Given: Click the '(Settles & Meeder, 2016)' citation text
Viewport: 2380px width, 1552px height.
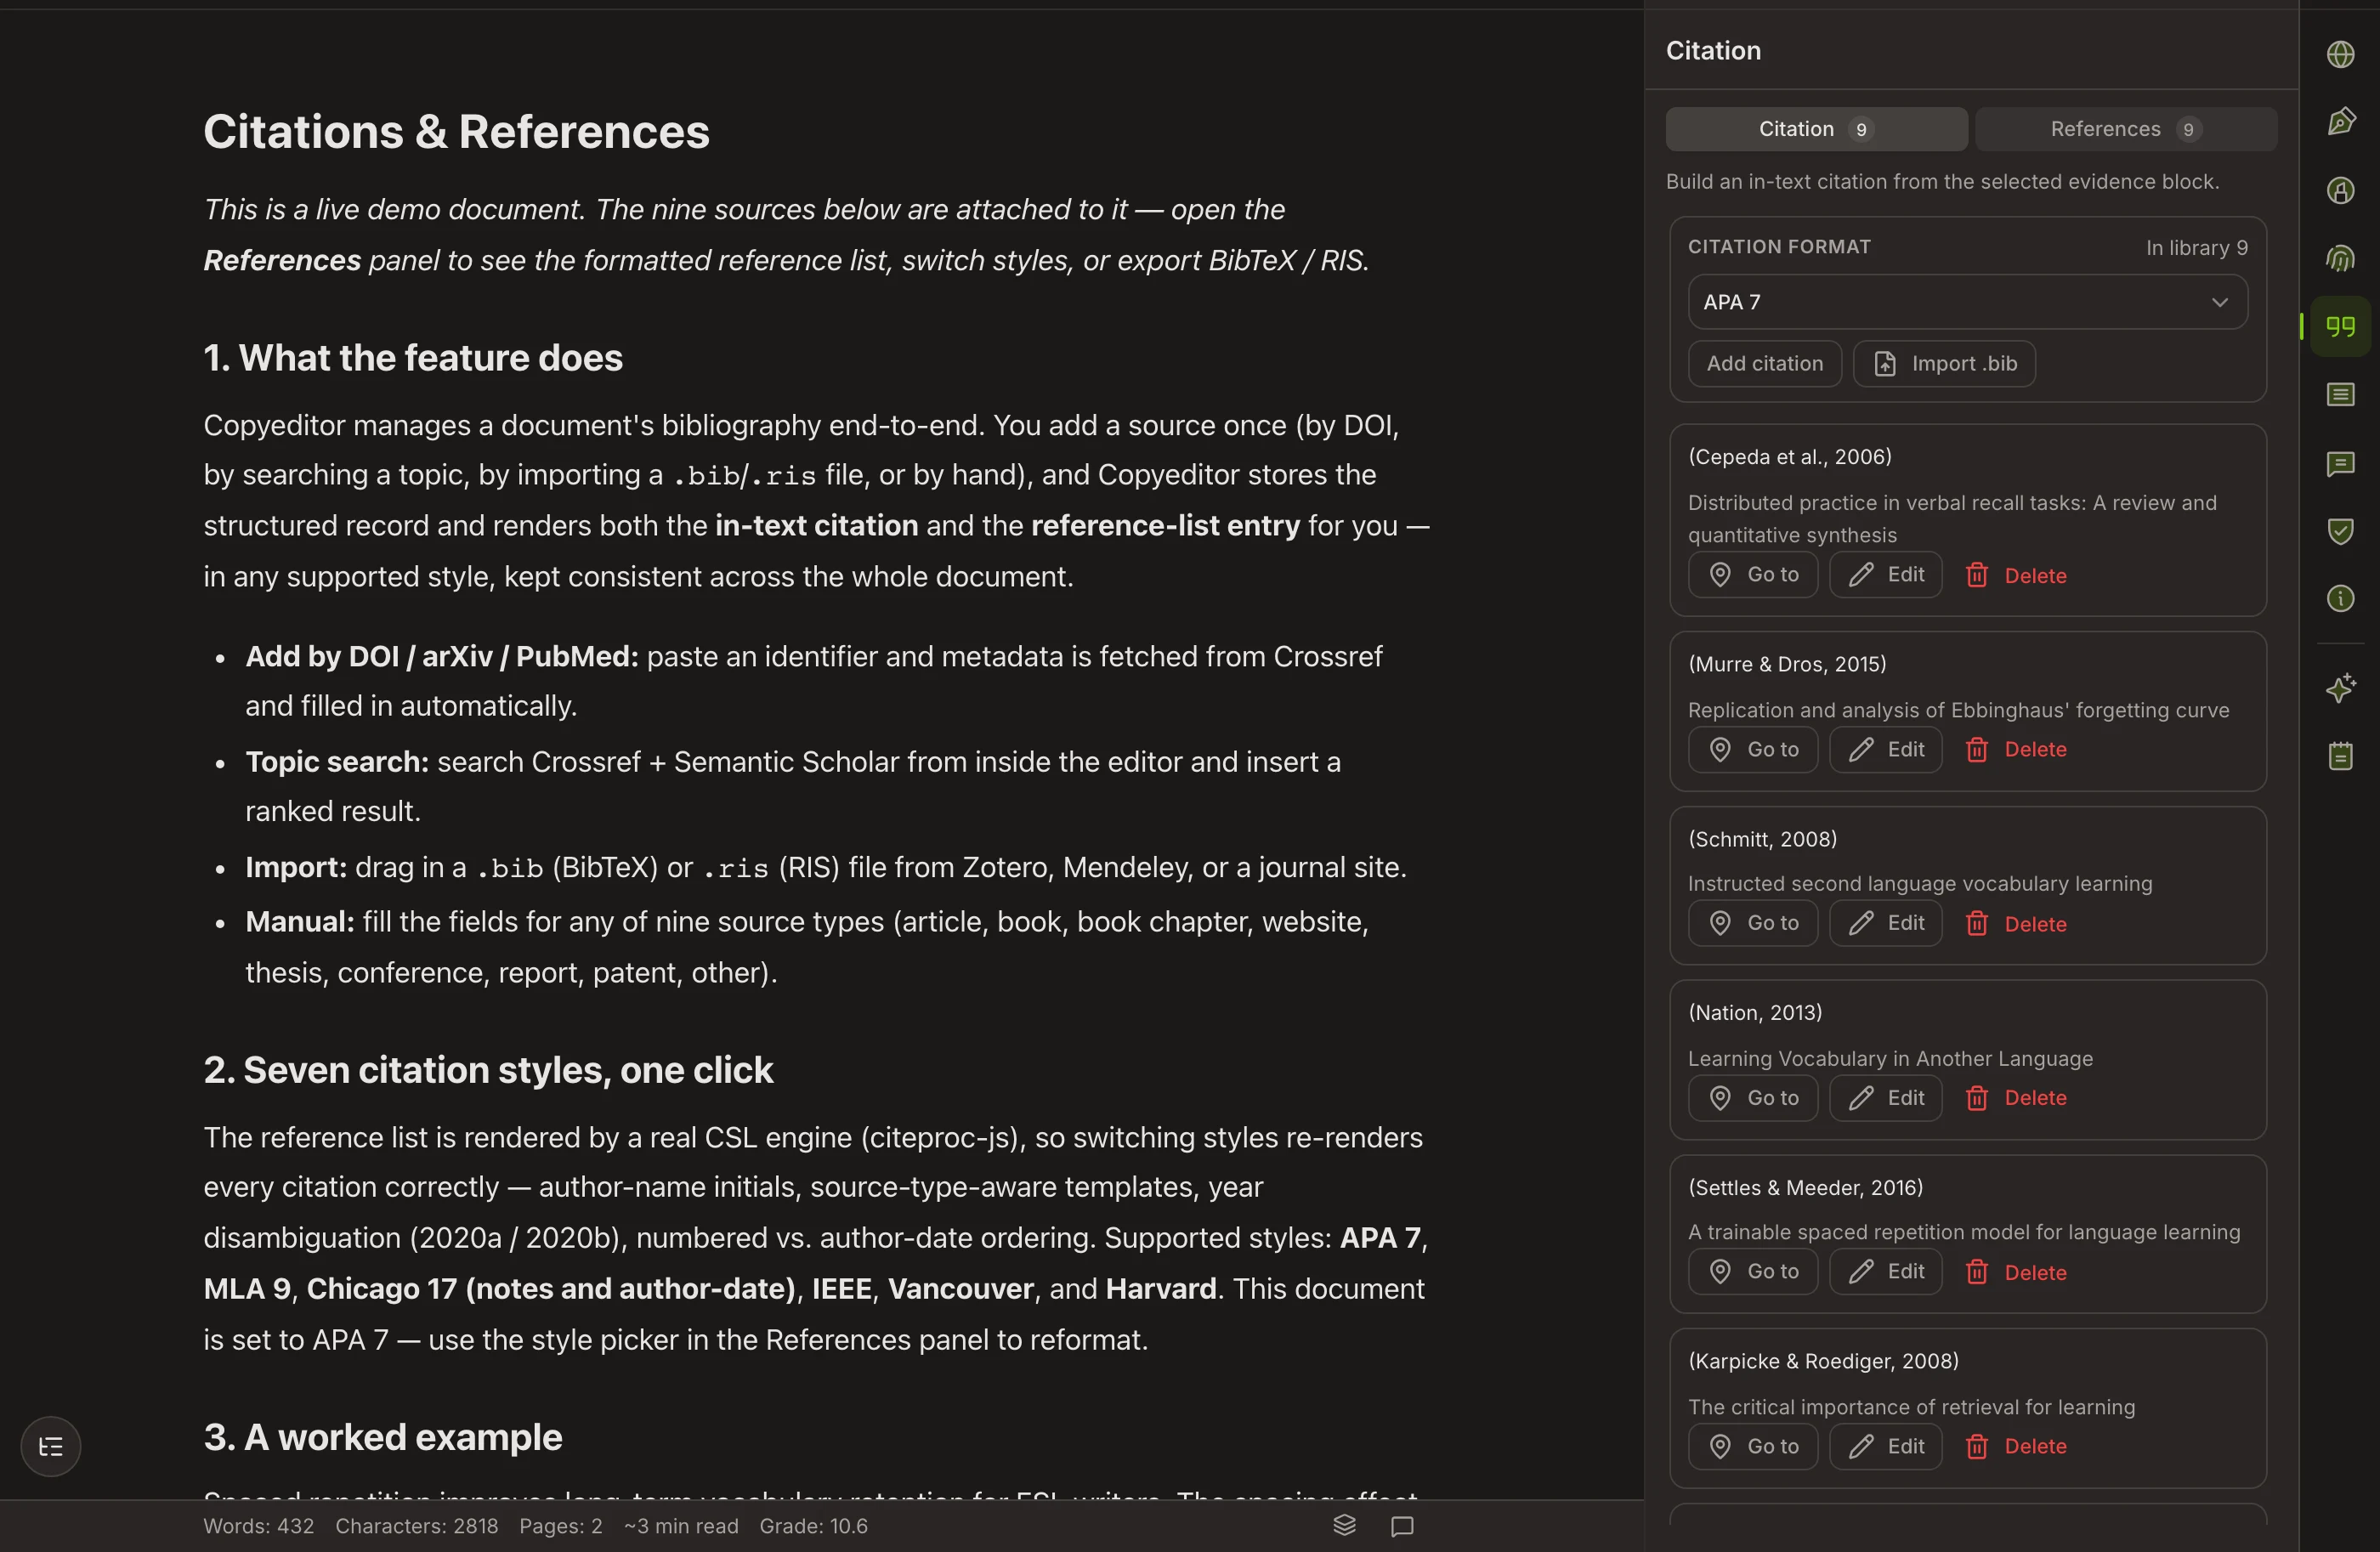Looking at the screenshot, I should tap(1805, 1187).
